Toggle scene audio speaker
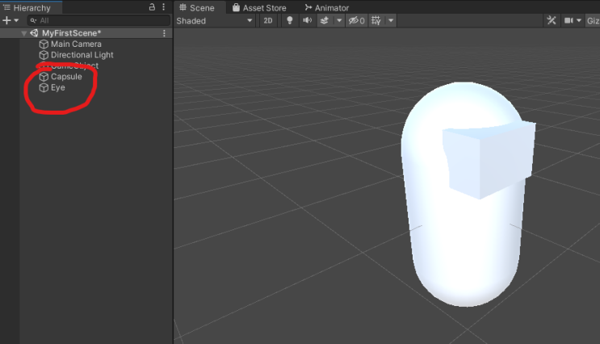Viewport: 600px width, 344px height. click(x=308, y=21)
